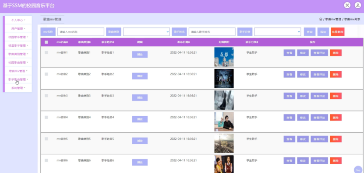This screenshot has width=364, height=173.
Task: Sort table by 歌手分类 column header
Action: pos(252,42)
